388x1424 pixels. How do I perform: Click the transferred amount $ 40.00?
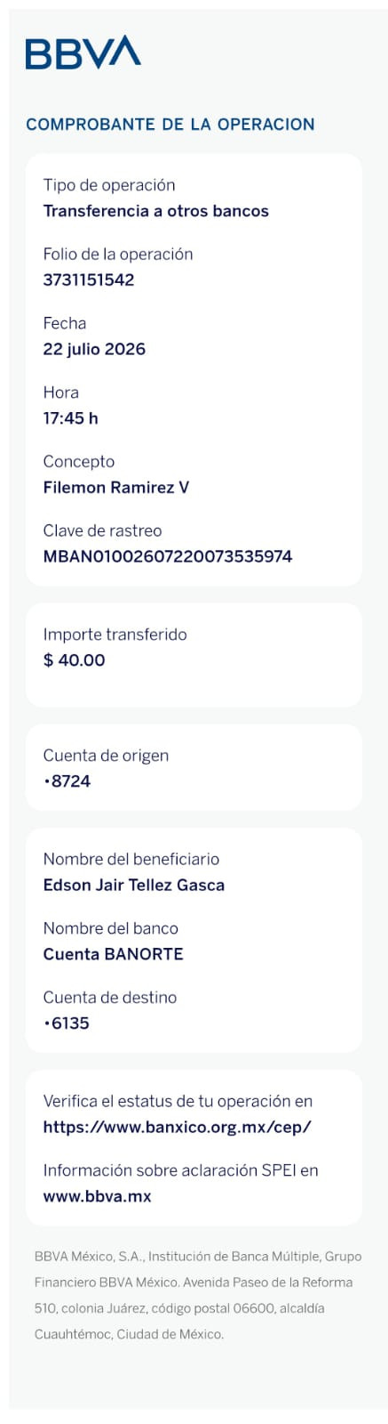click(74, 659)
